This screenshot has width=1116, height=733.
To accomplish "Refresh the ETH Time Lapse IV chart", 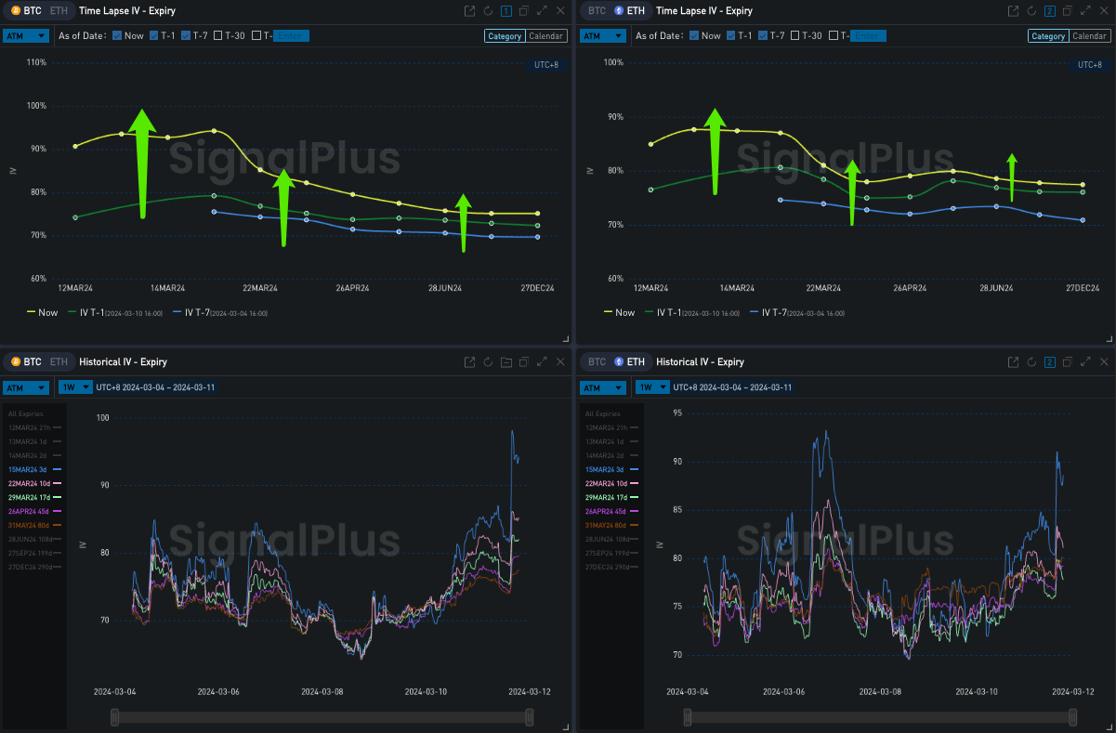I will 1031,11.
